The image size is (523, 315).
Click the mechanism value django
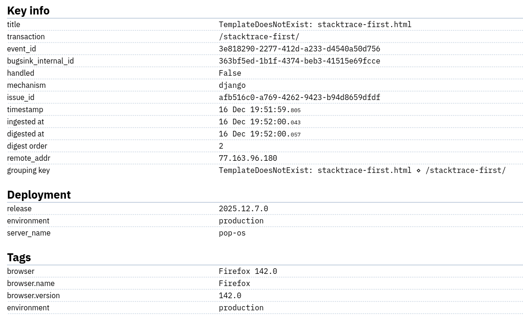[x=232, y=85]
